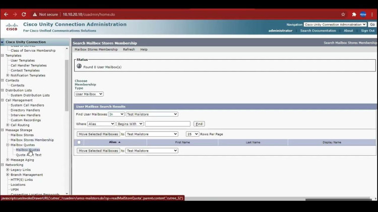Viewport: 378px width, 212px height.
Task: Collapse the Contacts tree node
Action: (3, 80)
